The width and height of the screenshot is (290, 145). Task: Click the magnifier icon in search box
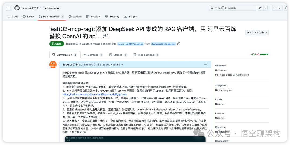(x=212, y=8)
